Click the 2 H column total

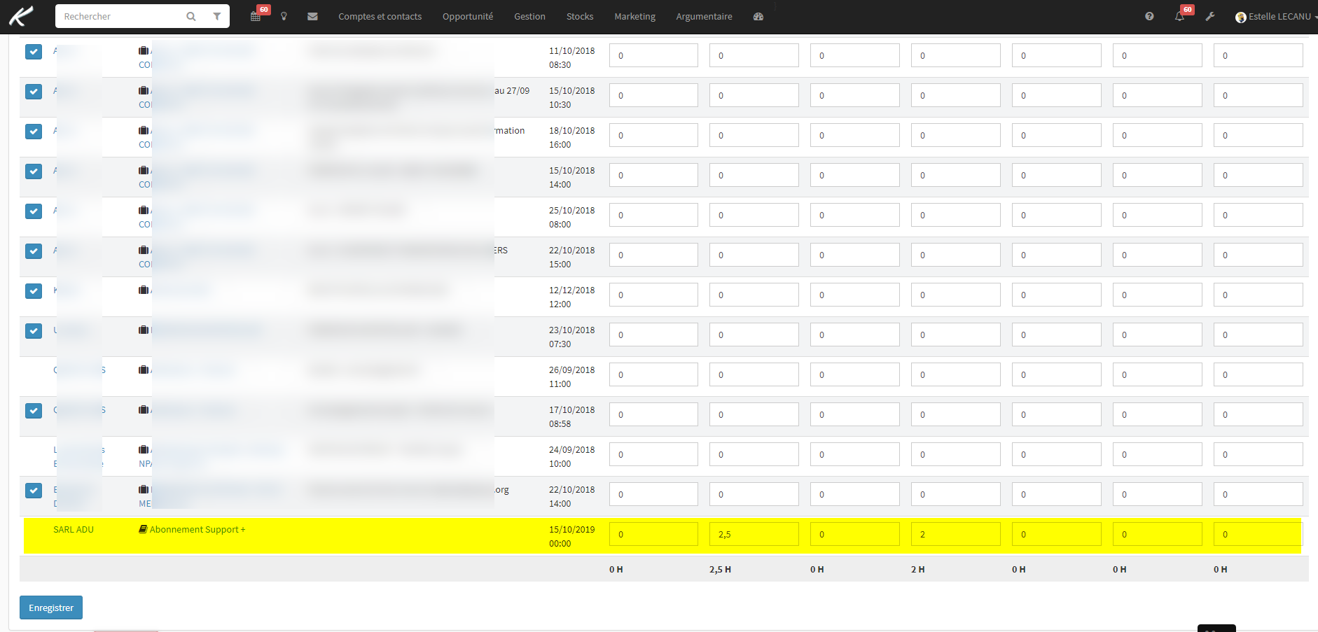(918, 570)
